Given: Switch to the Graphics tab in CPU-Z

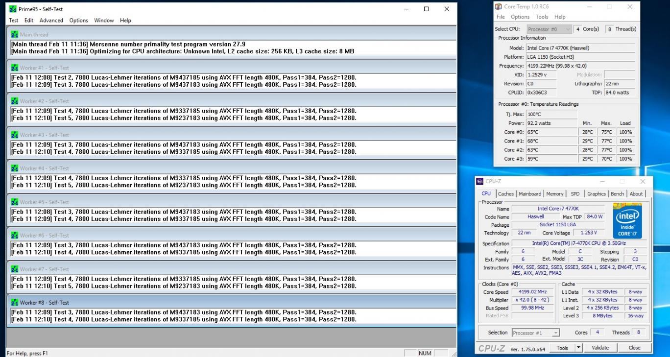Looking at the screenshot, I should (597, 194).
